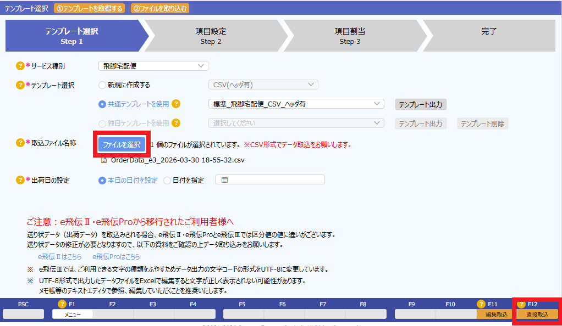Image resolution: width=562 pixels, height=326 pixels.
Task: Select 新規に作成する radio button
Action: click(102, 85)
